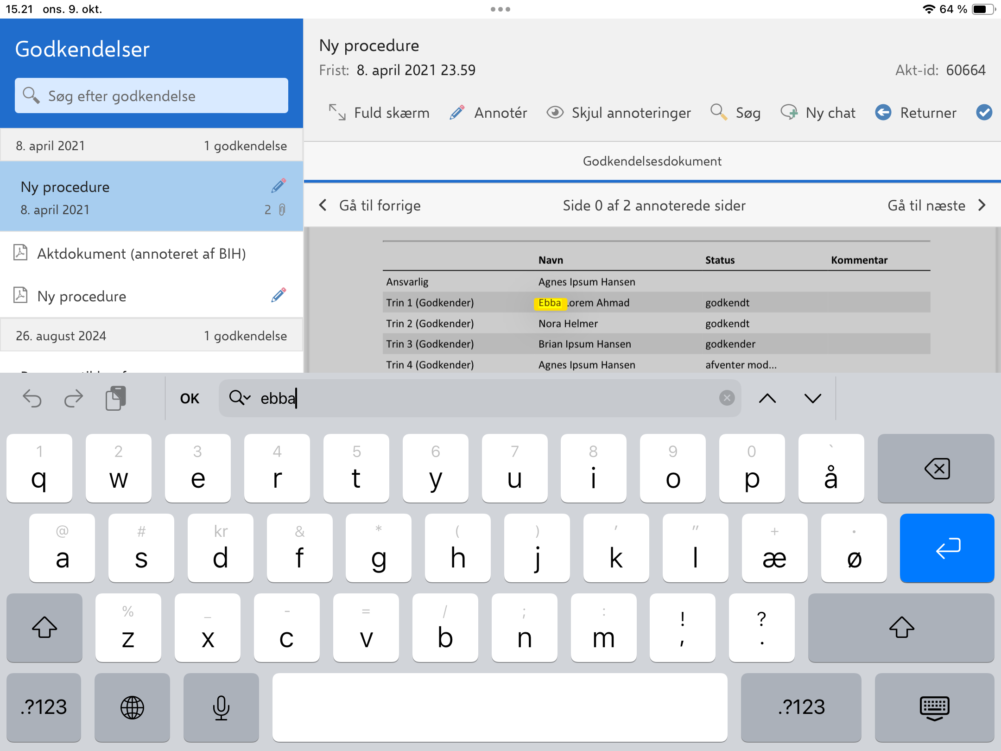Tap the q key
Screen dimensions: 1001x751
39,468
